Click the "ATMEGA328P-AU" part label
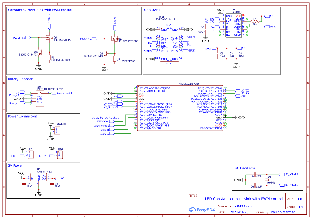312x220 pixels. tap(188, 84)
